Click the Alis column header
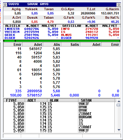Screen dimensions: 123x140 tap(52, 44)
